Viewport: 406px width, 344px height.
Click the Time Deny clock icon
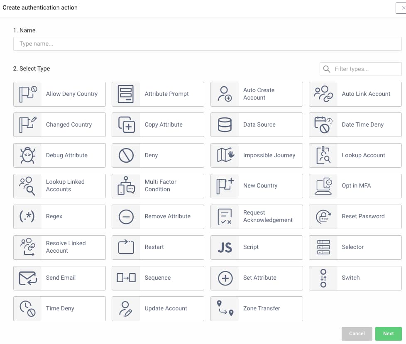pyautogui.click(x=28, y=309)
